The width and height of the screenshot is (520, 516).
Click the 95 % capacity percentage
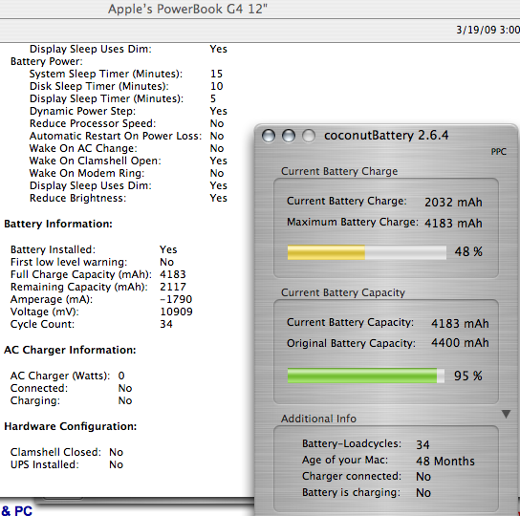click(468, 376)
